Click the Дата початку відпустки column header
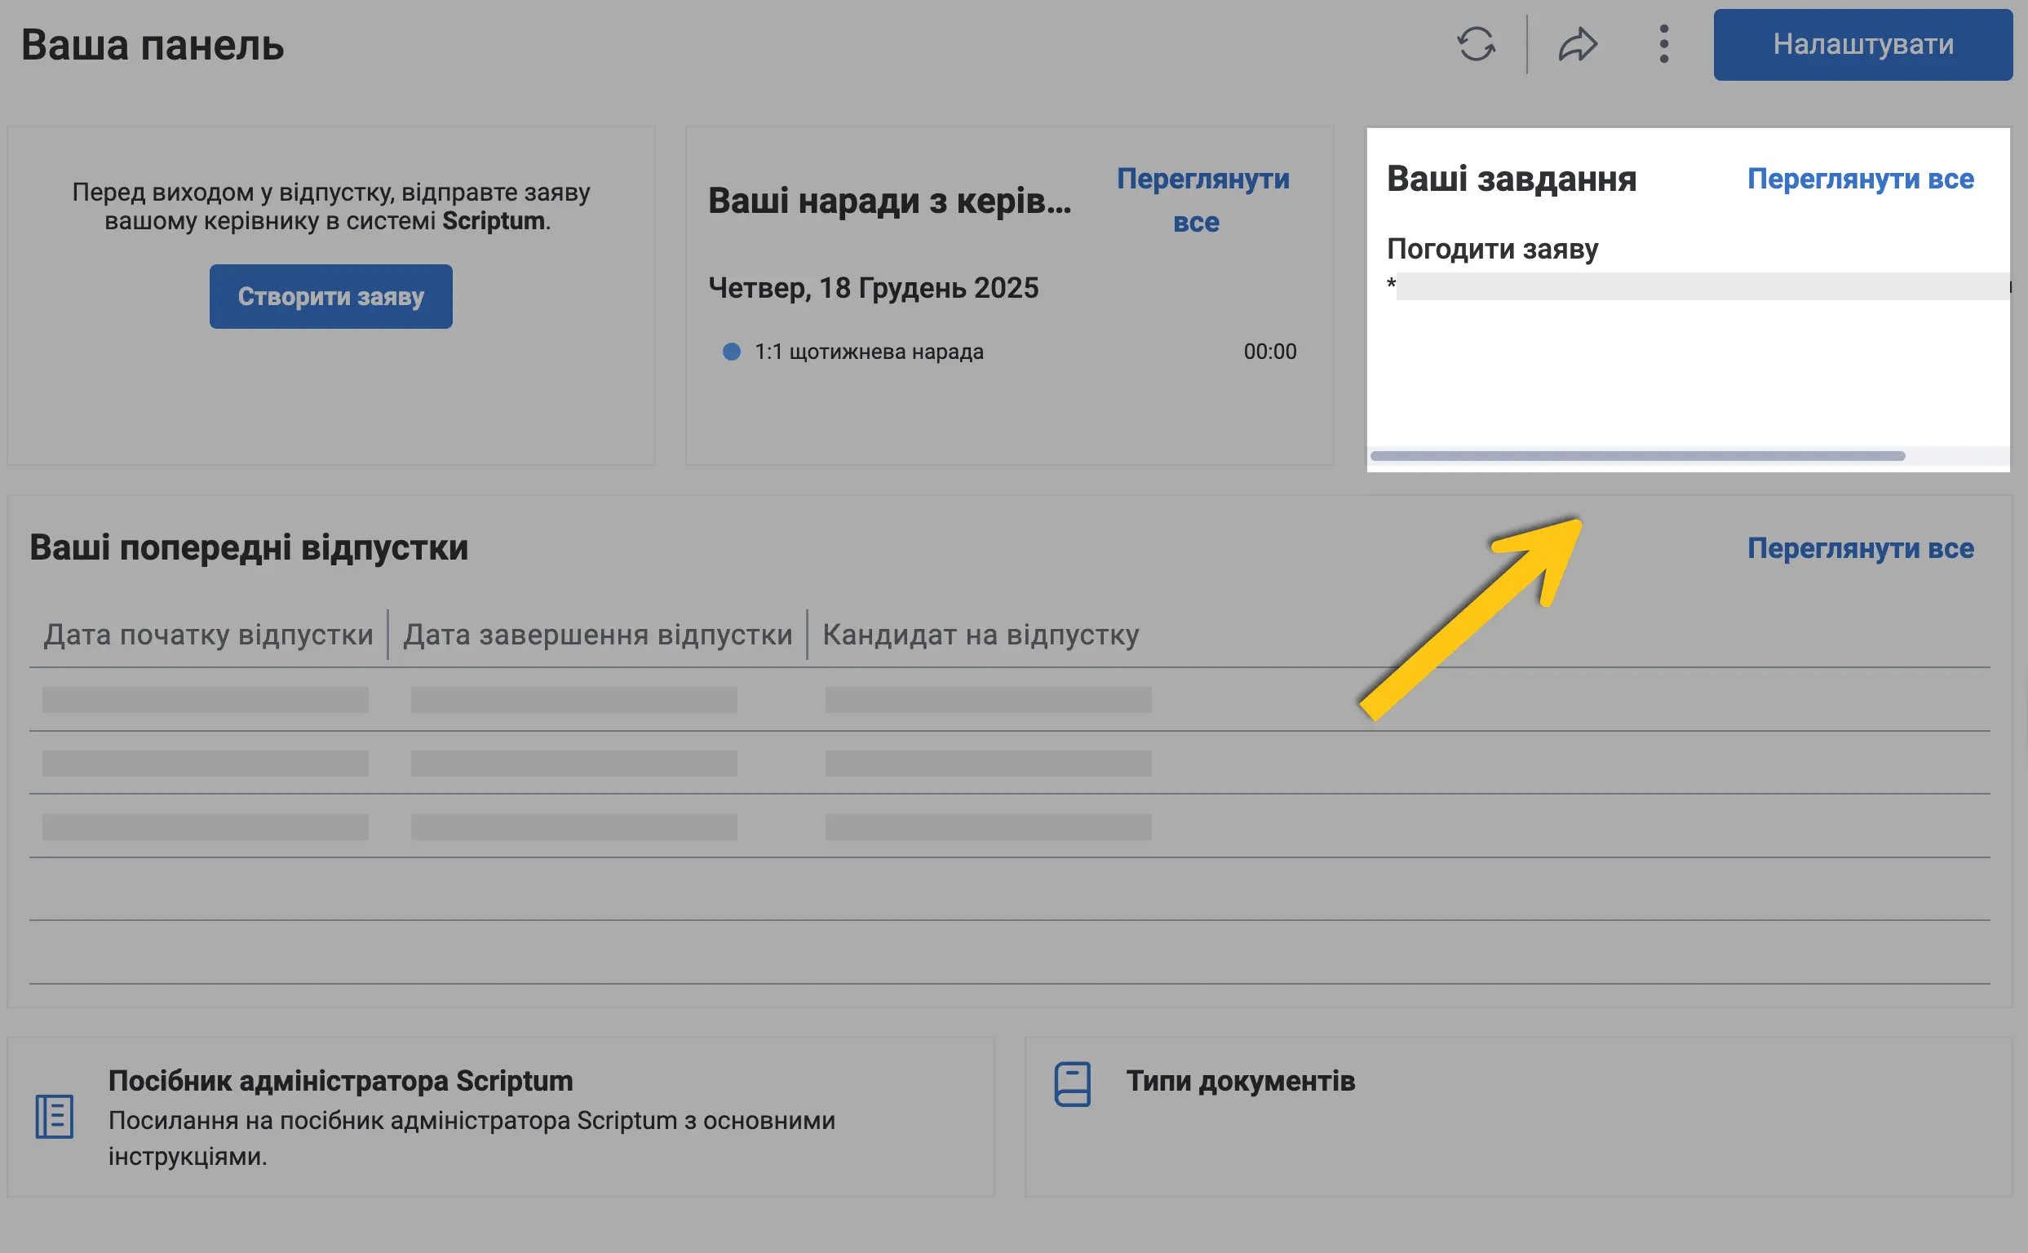Viewport: 2028px width, 1253px height. [x=208, y=635]
